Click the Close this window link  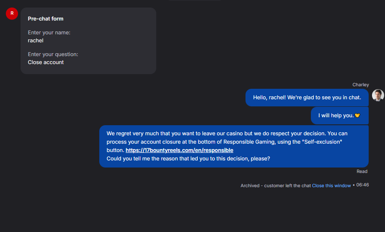[x=331, y=186]
